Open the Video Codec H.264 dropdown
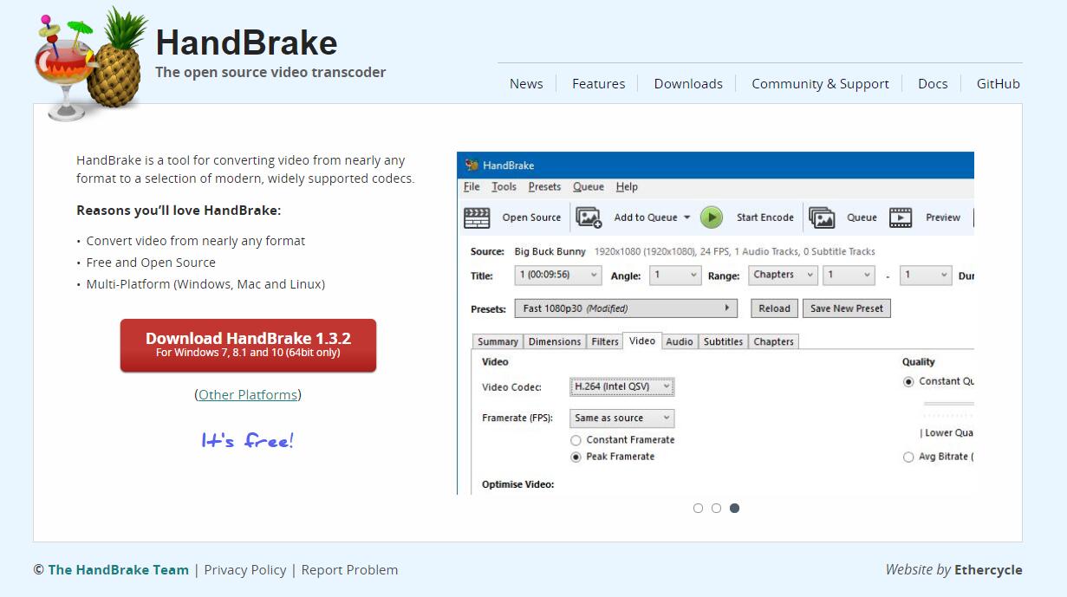This screenshot has height=597, width=1067. click(x=621, y=386)
